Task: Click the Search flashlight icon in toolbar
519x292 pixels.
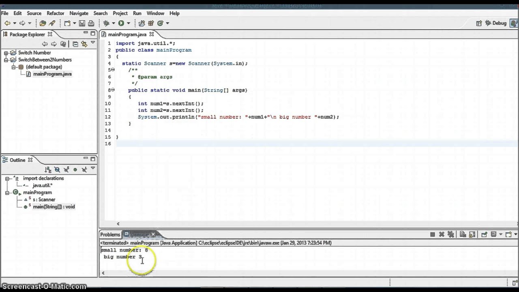Action: pyautogui.click(x=52, y=23)
